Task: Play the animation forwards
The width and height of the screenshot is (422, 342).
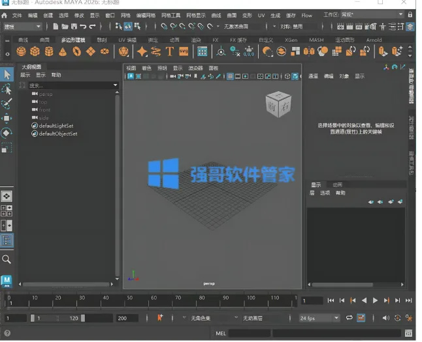Action: pyautogui.click(x=375, y=300)
